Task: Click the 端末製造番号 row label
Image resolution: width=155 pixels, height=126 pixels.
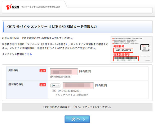Action: tap(16, 84)
